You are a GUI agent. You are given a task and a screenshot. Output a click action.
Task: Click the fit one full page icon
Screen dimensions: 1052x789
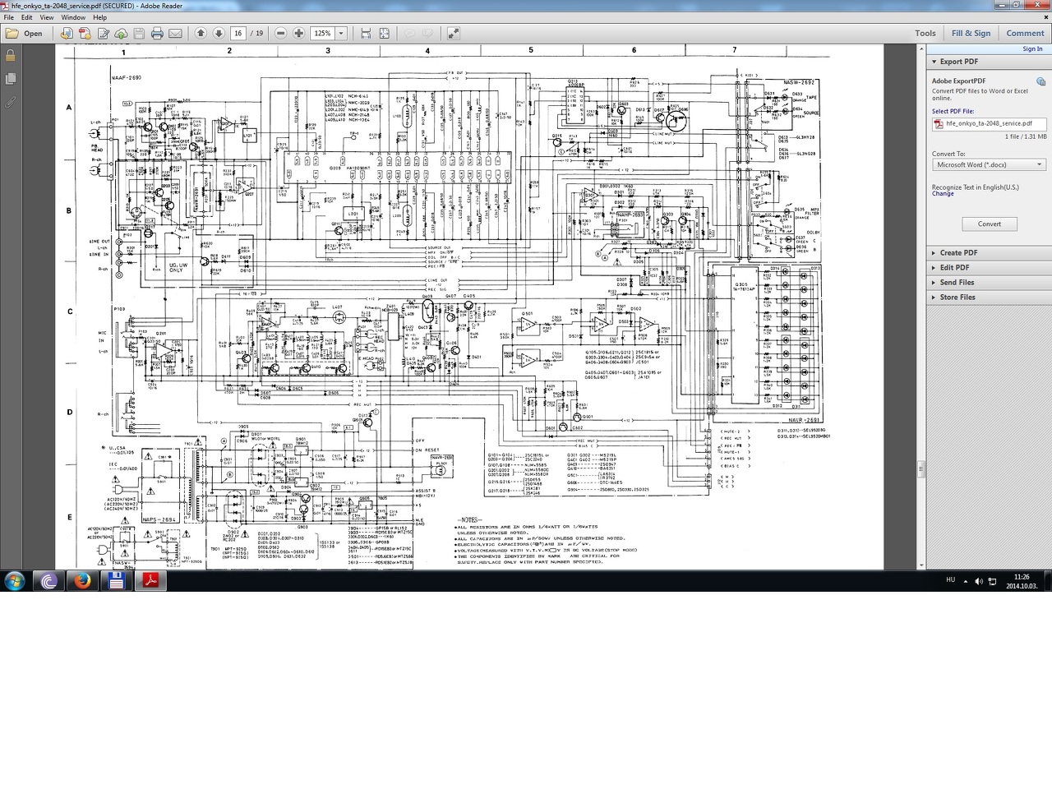tap(384, 34)
